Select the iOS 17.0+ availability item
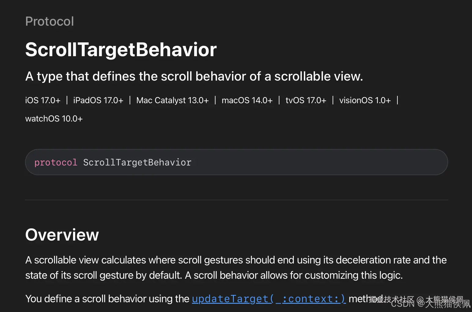Viewport: 472px width, 312px height. pyautogui.click(x=43, y=100)
